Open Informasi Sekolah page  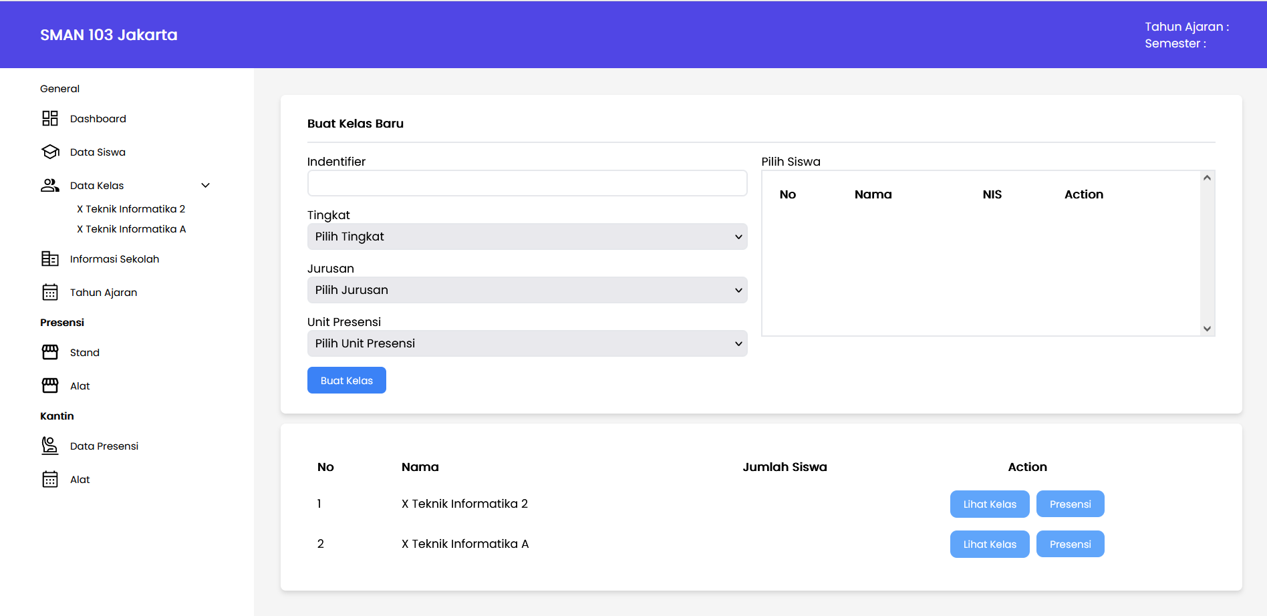point(114,259)
